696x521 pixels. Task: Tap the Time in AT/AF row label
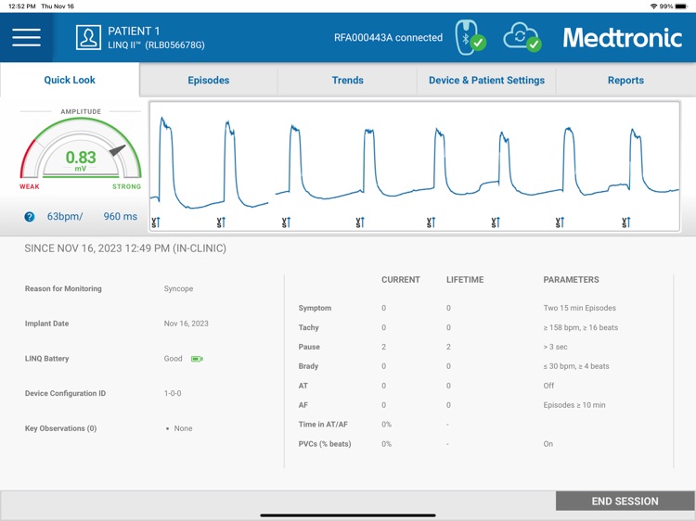323,425
